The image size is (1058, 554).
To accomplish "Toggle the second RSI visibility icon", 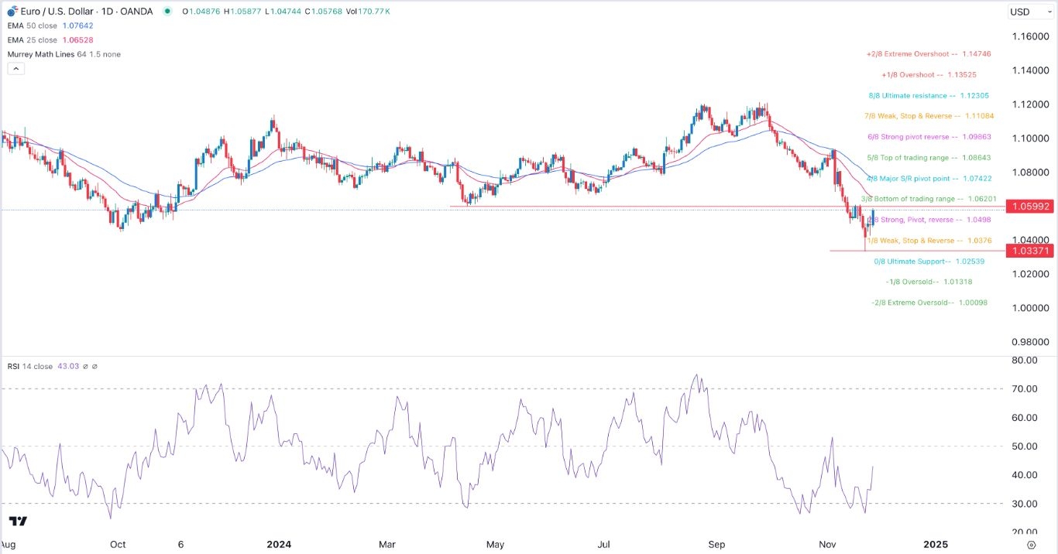I will (x=94, y=366).
